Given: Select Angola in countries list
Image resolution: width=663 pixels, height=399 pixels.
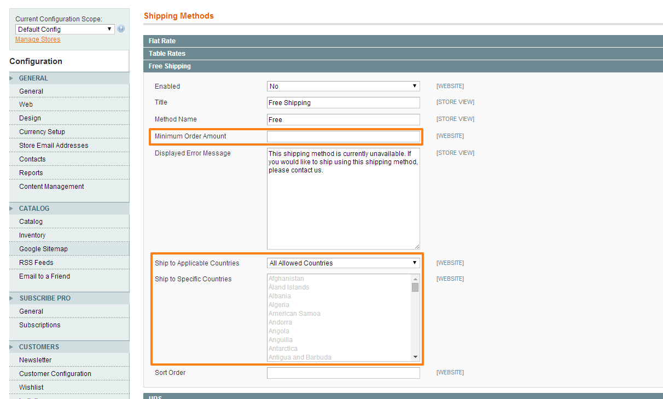Looking at the screenshot, I should tap(279, 331).
